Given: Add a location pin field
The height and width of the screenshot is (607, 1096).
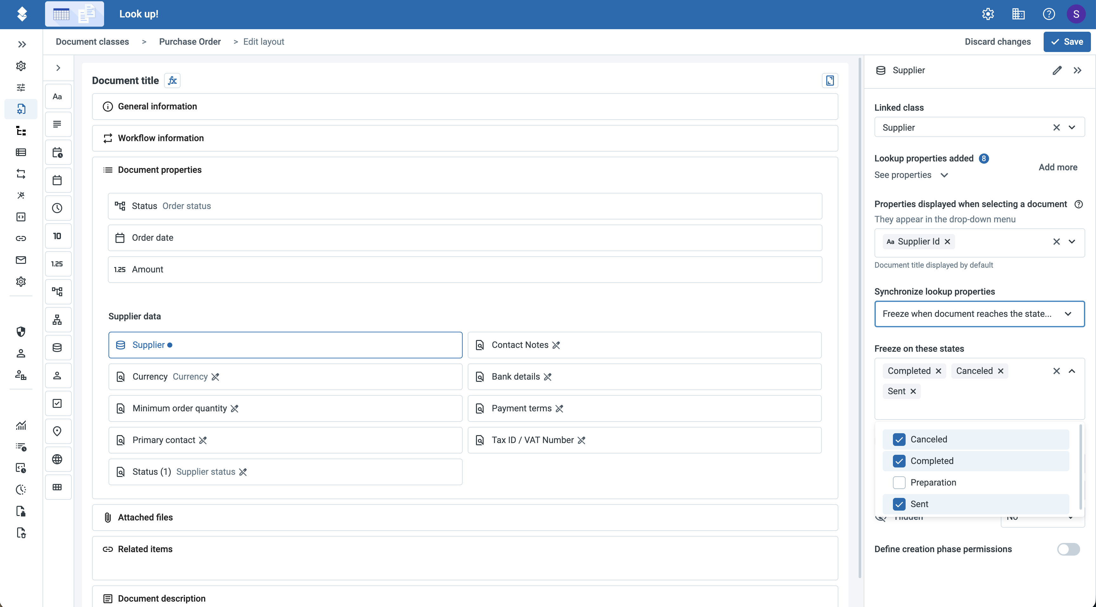Looking at the screenshot, I should tap(58, 431).
